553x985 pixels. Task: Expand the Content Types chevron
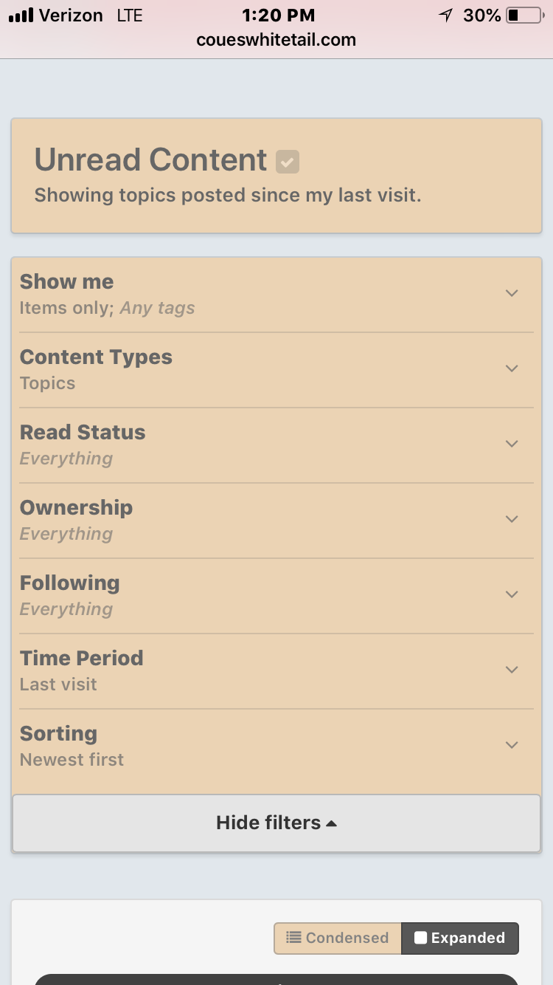(x=512, y=368)
